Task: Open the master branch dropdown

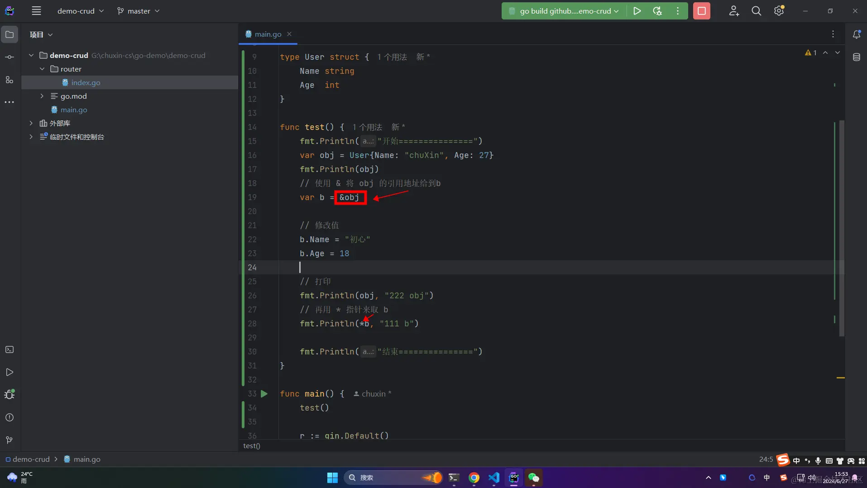Action: pos(139,11)
